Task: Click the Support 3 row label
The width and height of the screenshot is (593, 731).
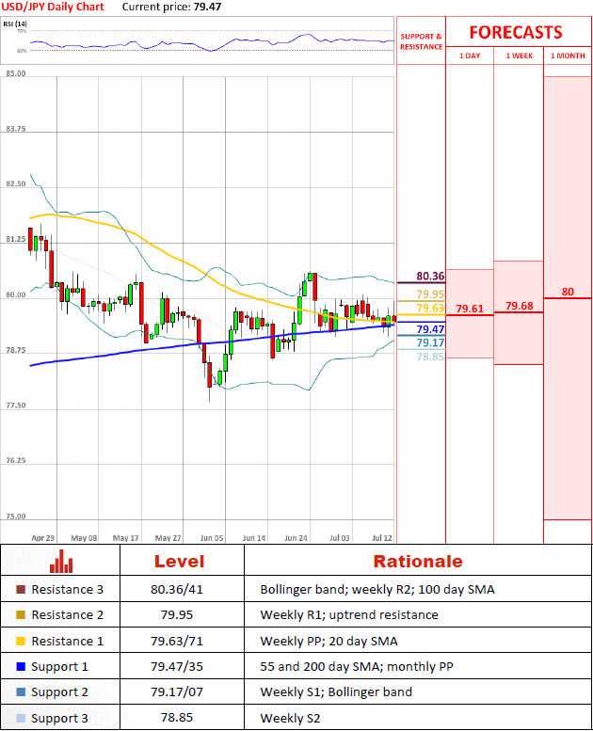Action: click(x=59, y=719)
